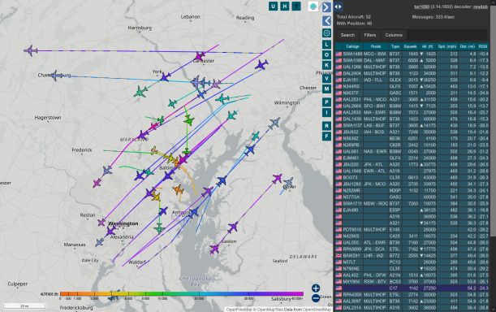Screen dimensions: 496x312
Task: Select the MXY904 row
Action: (x=412, y=282)
